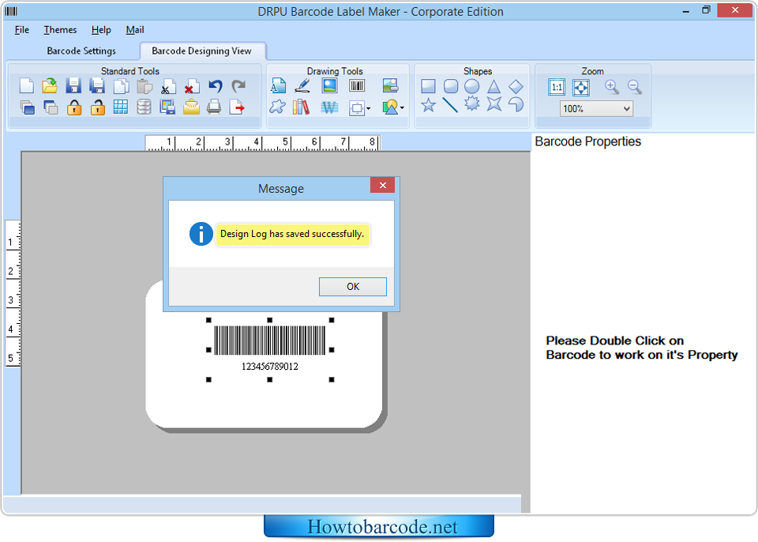Click the Copy pages icon
Image resolution: width=758 pixels, height=542 pixels.
pyautogui.click(x=121, y=85)
